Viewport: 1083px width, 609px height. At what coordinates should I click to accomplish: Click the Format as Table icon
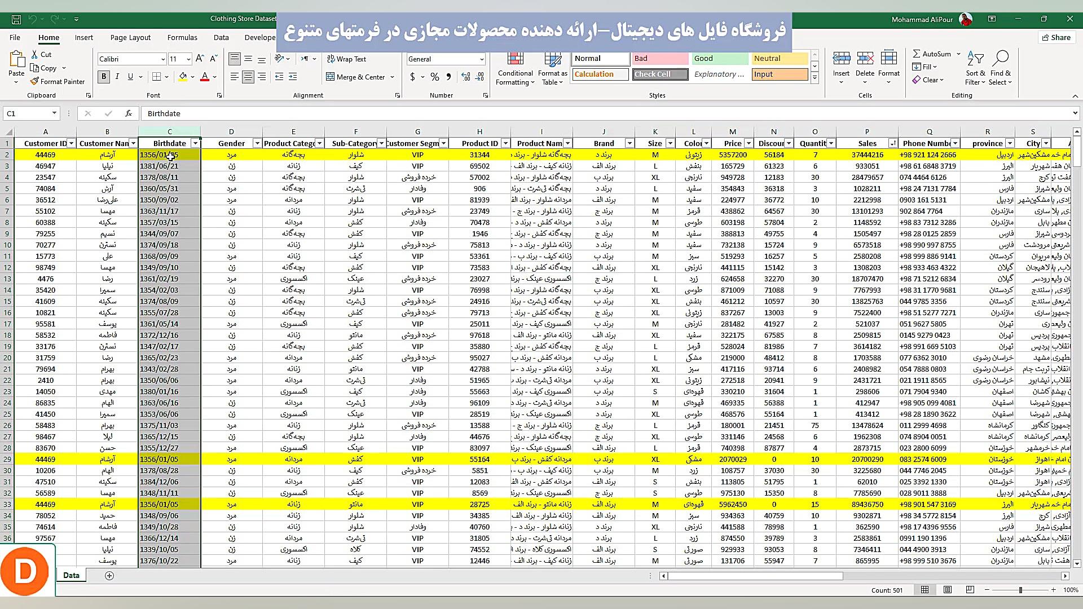tap(553, 59)
